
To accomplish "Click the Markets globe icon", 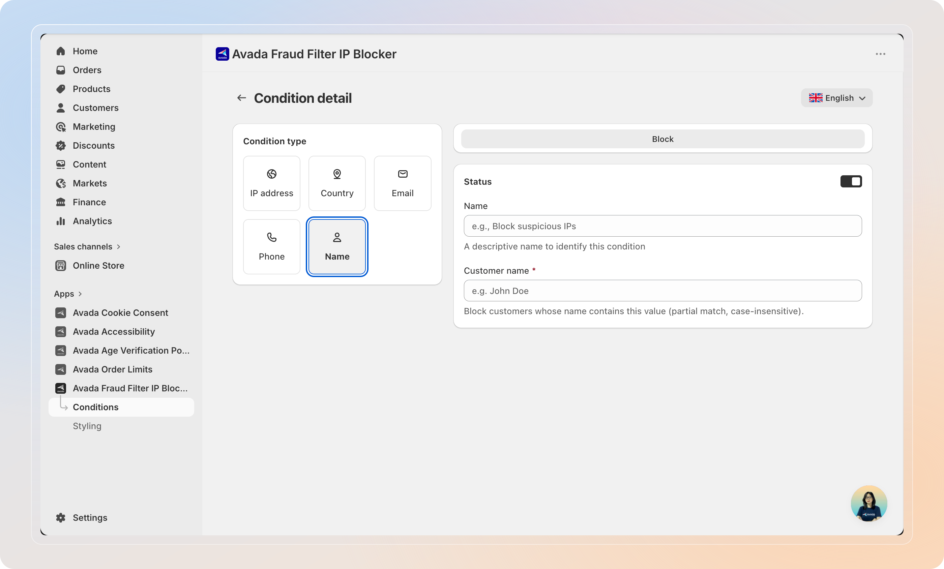I will coord(61,183).
